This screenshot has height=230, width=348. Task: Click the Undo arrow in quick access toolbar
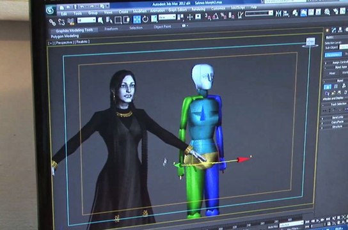tap(83, 7)
